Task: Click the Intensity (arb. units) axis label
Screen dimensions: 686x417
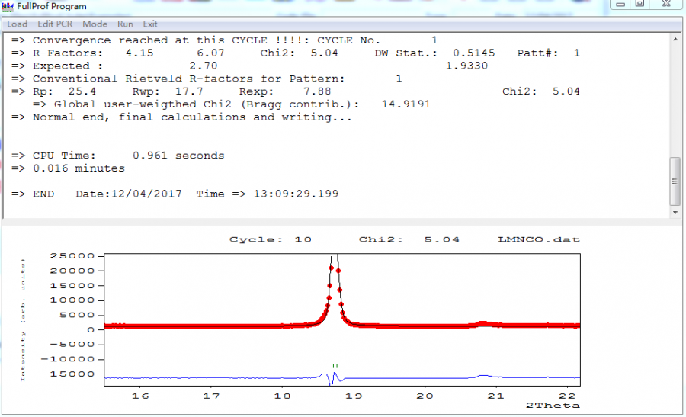Action: pyautogui.click(x=23, y=319)
